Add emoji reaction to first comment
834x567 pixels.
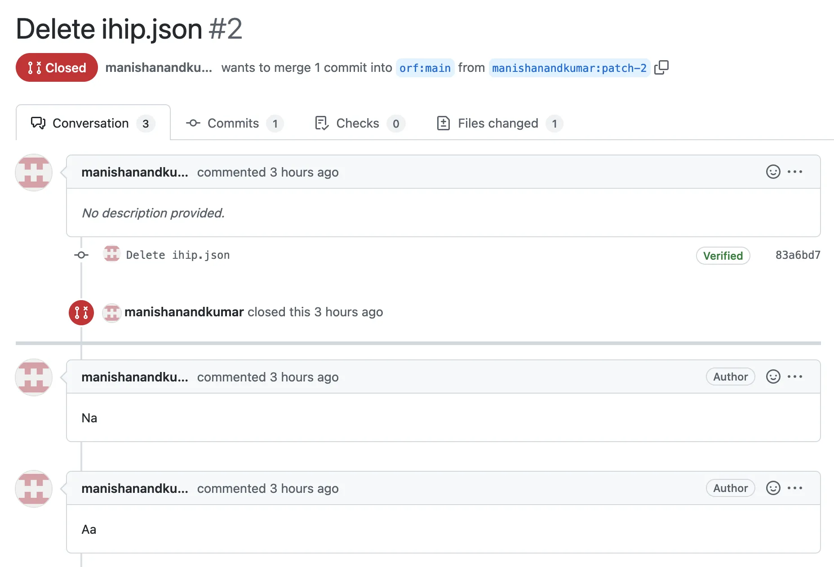773,172
